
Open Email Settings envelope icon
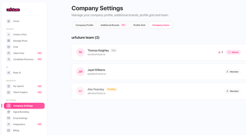click(9, 118)
